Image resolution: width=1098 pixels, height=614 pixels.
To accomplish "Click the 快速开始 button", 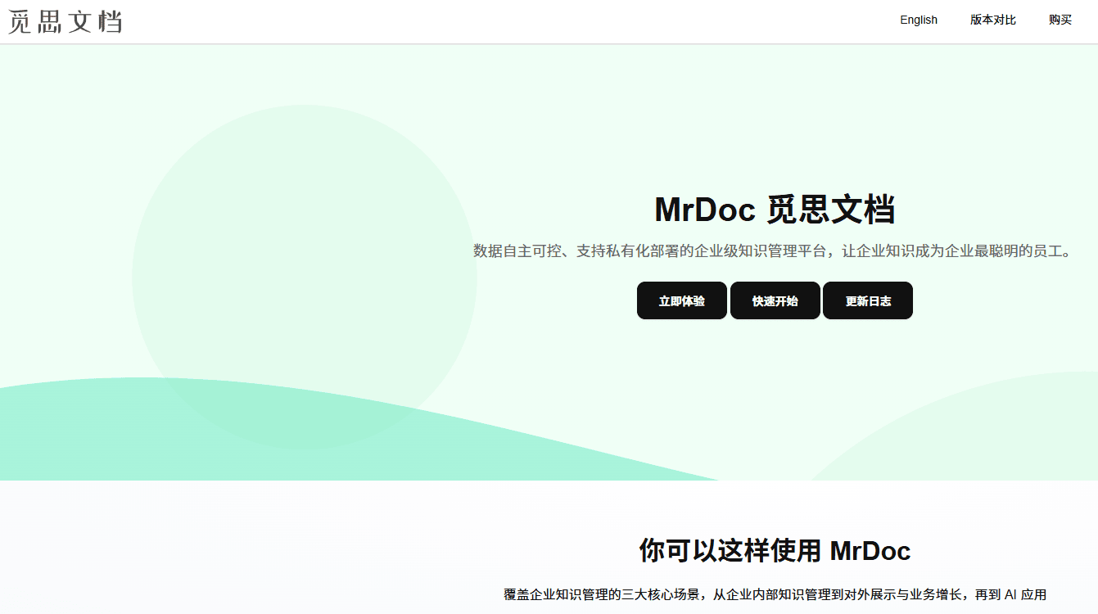I will (x=775, y=300).
